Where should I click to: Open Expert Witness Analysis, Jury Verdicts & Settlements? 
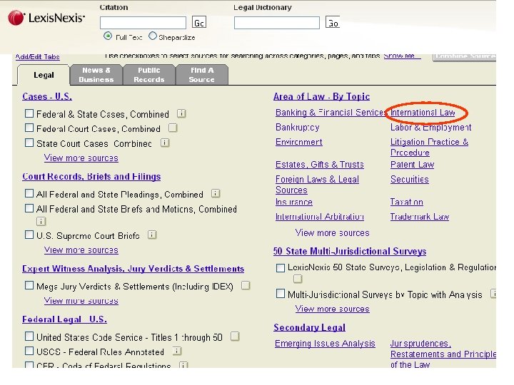coord(133,269)
